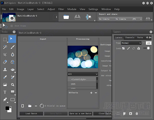The height and width of the screenshot is (120, 154).
Task: Open the layer Type Normal dropdown
Action: 131,43
